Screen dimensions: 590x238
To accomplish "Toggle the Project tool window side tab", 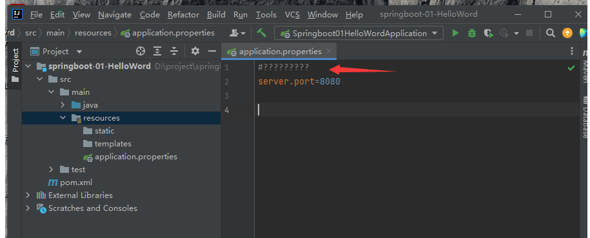I will click(x=15, y=60).
